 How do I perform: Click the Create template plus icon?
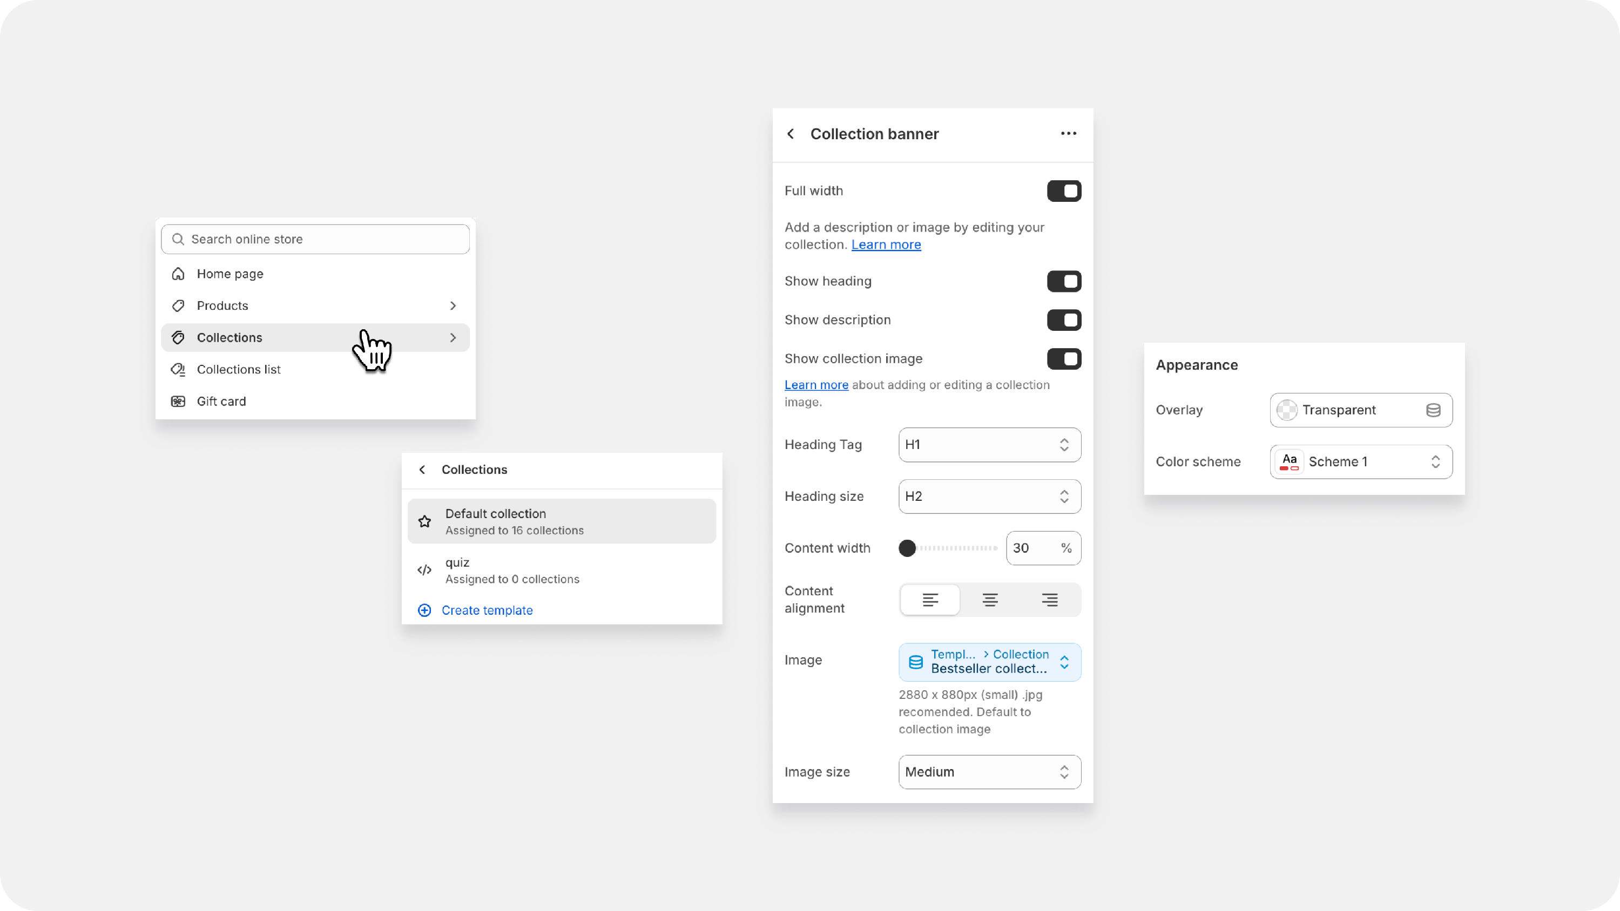(424, 610)
